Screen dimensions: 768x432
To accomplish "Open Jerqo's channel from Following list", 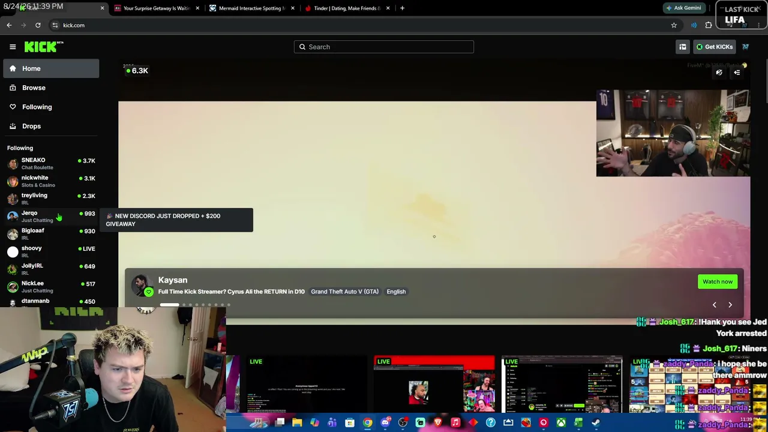I will tap(51, 216).
